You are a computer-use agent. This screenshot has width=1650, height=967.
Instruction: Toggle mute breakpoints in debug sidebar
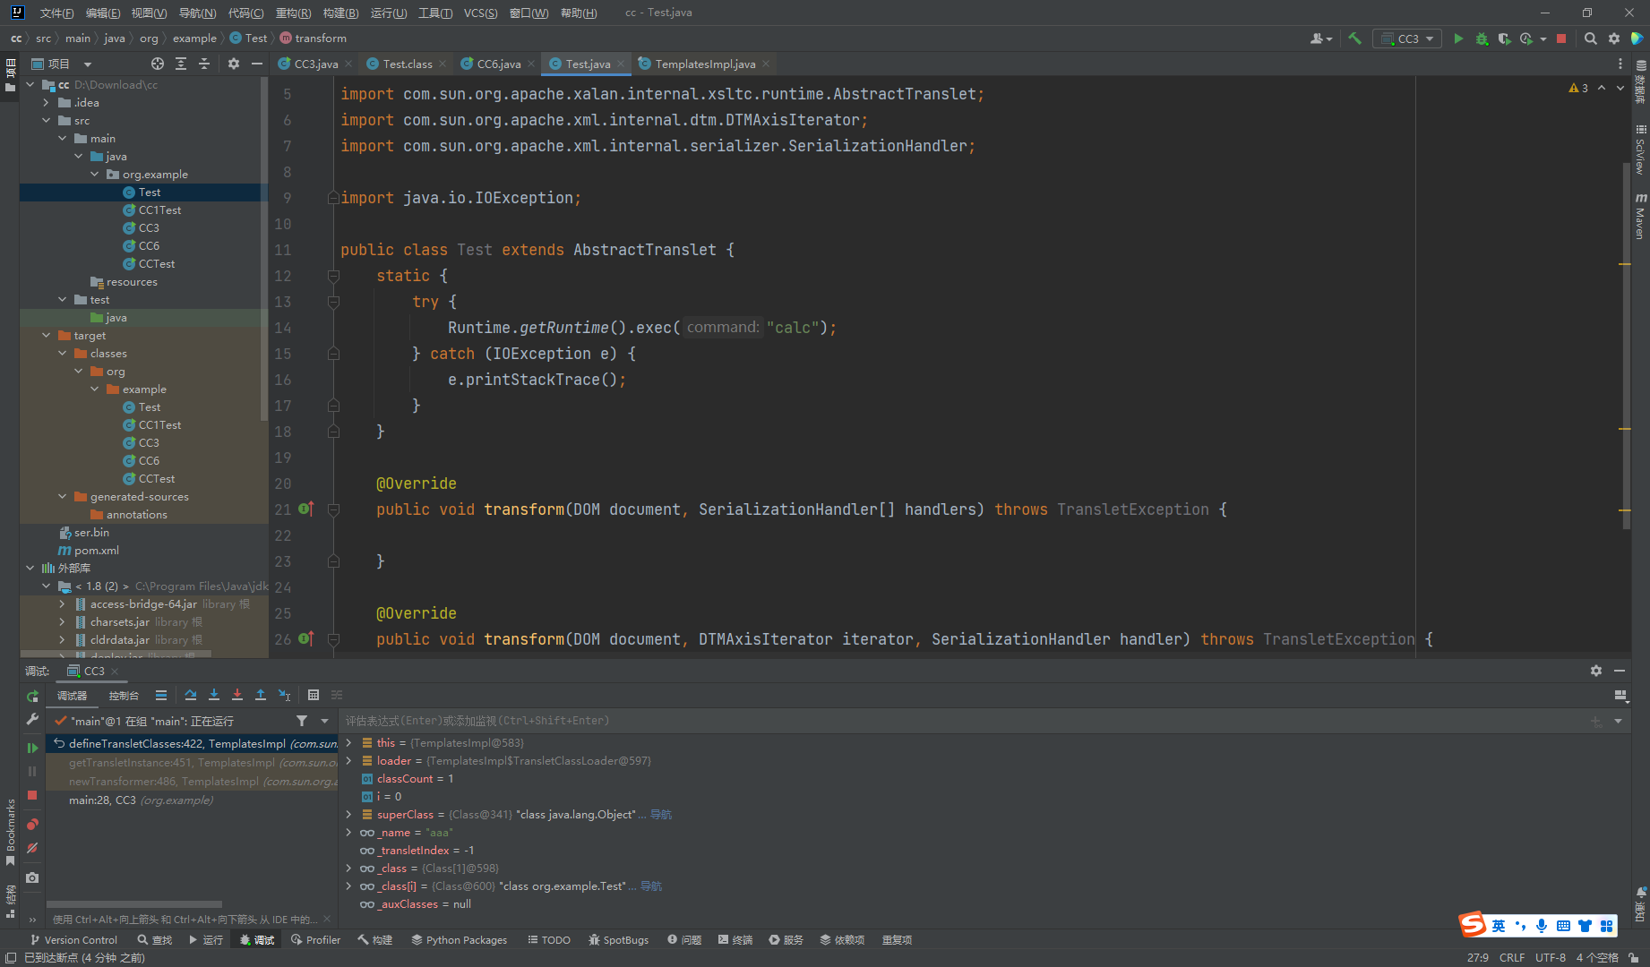coord(32,848)
